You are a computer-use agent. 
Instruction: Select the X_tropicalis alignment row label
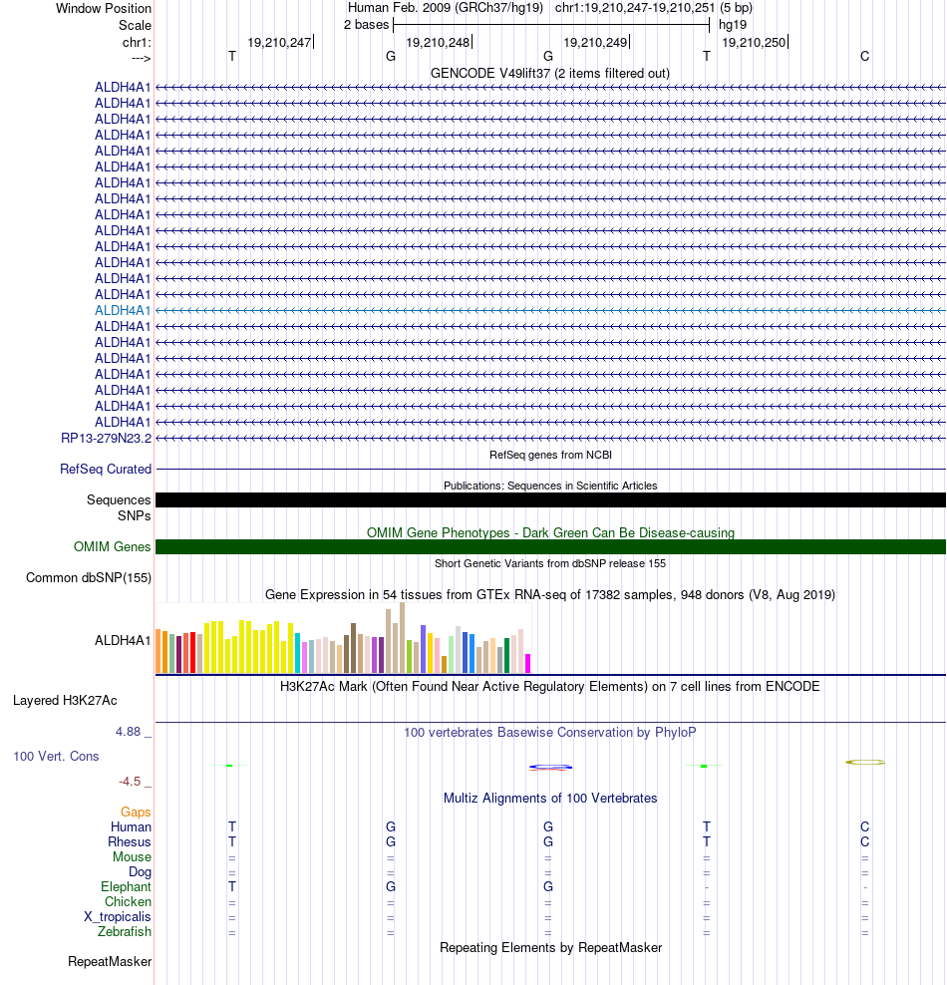pos(118,916)
